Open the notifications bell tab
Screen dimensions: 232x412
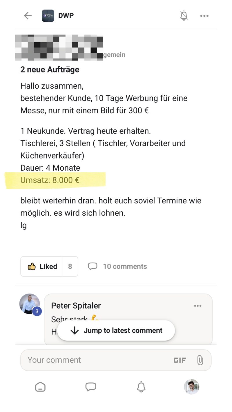(x=141, y=387)
